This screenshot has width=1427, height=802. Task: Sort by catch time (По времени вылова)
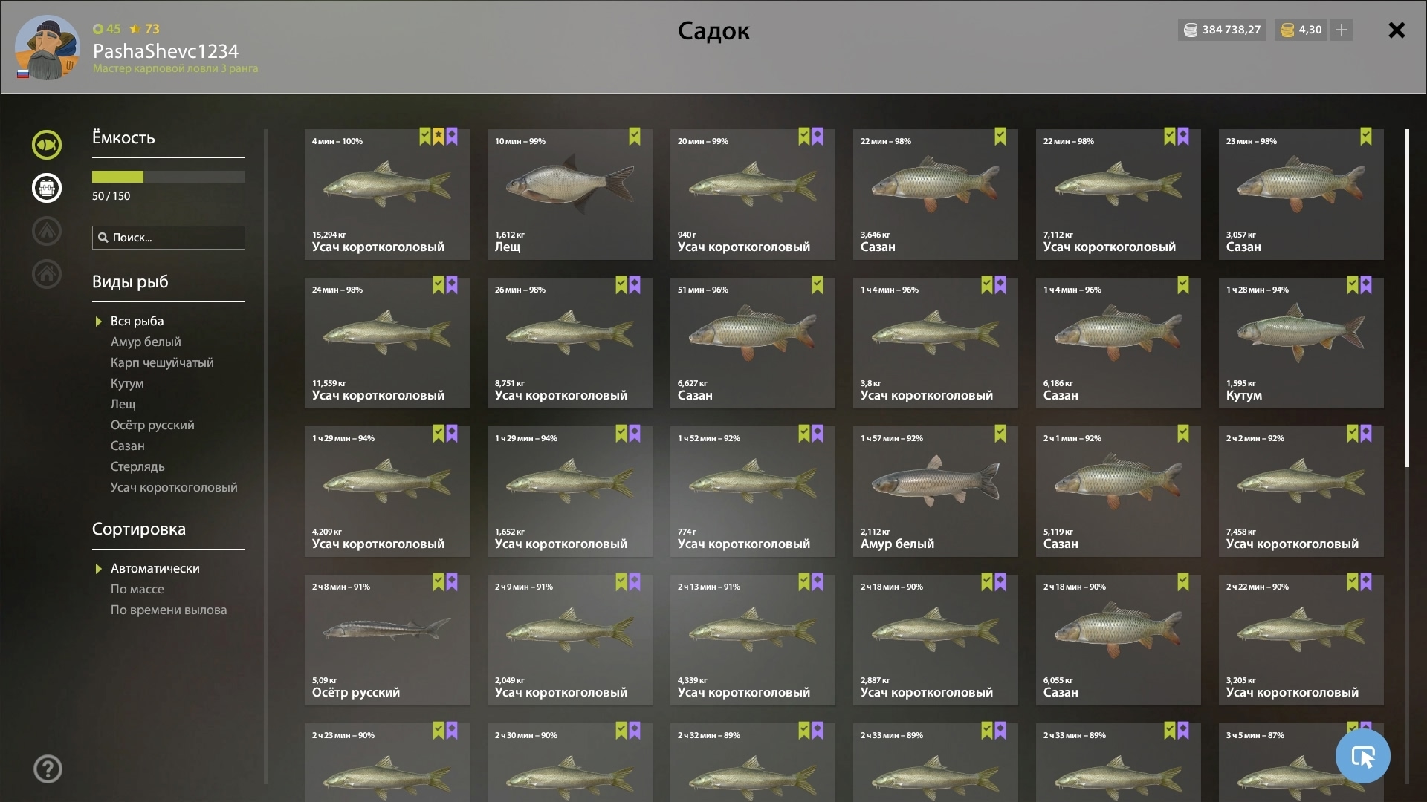point(169,610)
